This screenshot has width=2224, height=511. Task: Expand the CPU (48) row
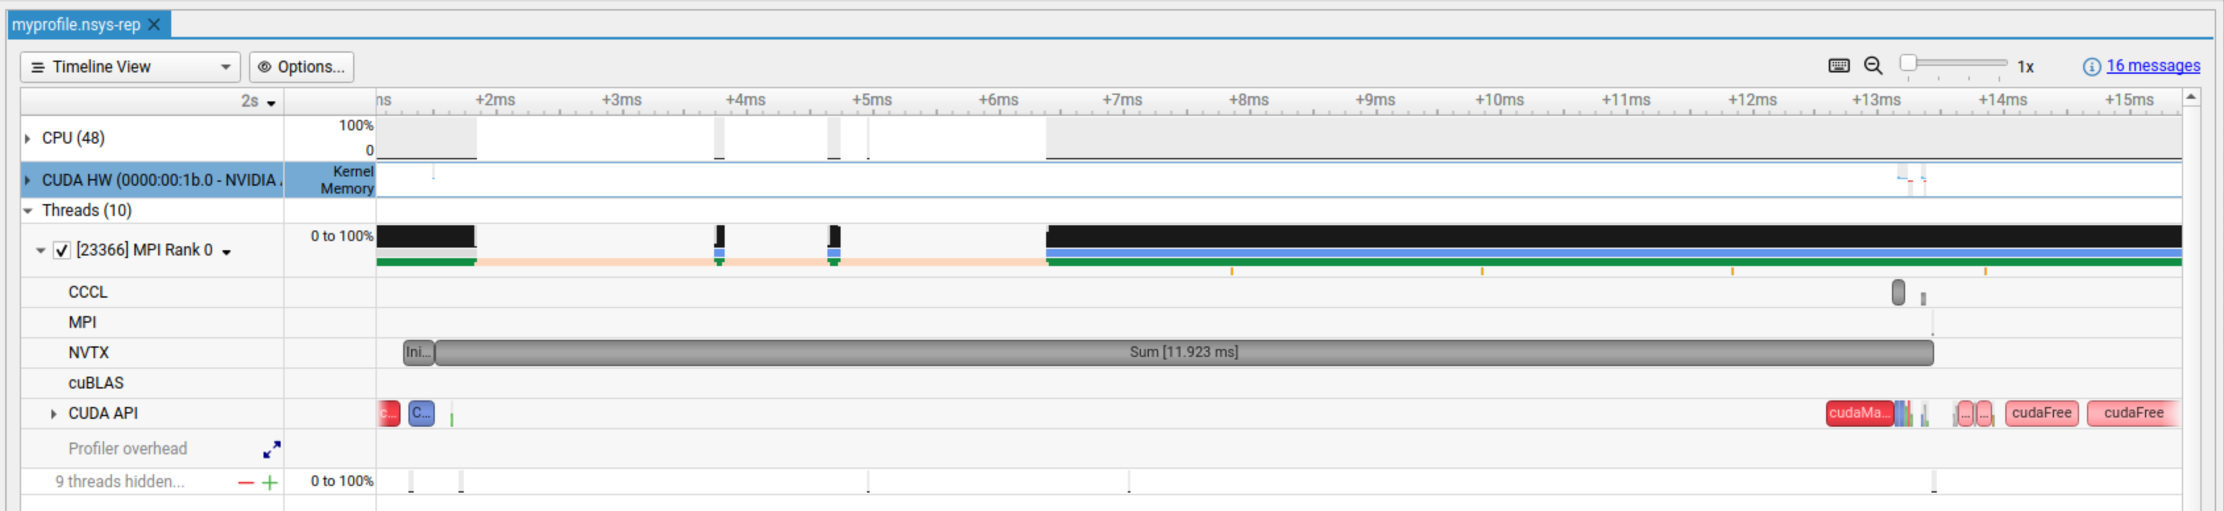click(28, 138)
